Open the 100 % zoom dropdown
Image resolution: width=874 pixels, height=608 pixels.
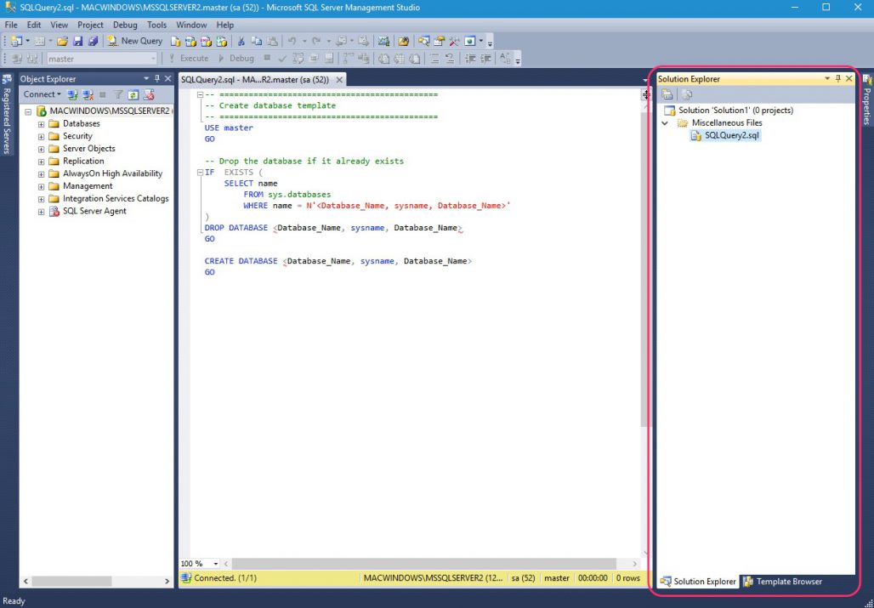[x=216, y=564]
